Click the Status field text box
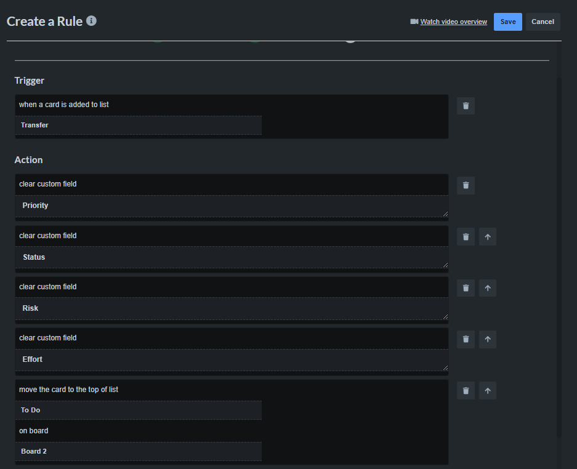Viewport: 577px width, 469px height. click(231, 257)
